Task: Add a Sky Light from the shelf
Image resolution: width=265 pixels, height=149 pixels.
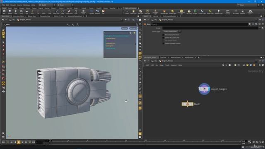Action: (x=189, y=12)
